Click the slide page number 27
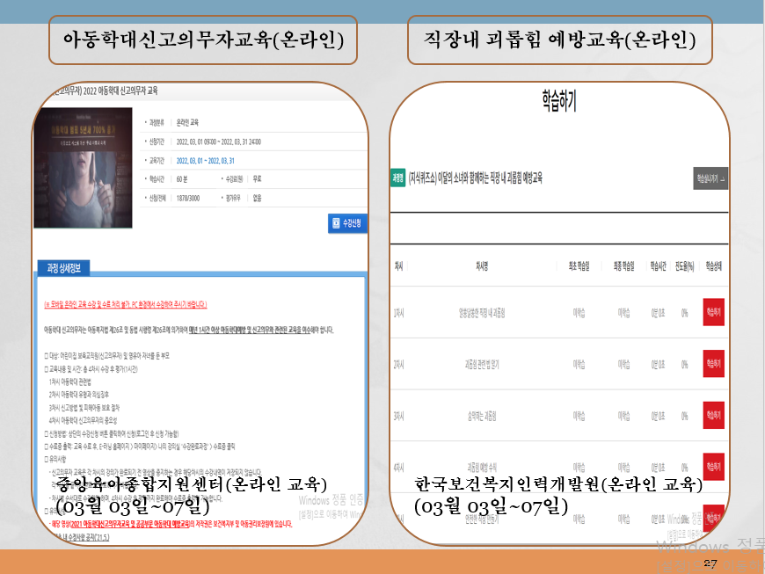Screen dimensions: 765x574 pos(710,563)
